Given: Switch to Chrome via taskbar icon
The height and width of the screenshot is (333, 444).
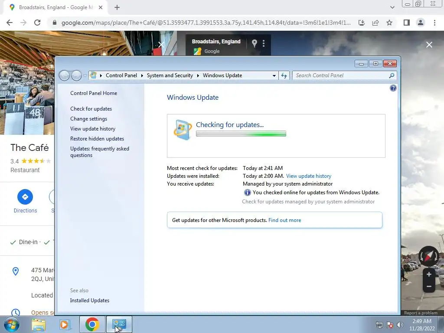Looking at the screenshot, I should (92, 324).
